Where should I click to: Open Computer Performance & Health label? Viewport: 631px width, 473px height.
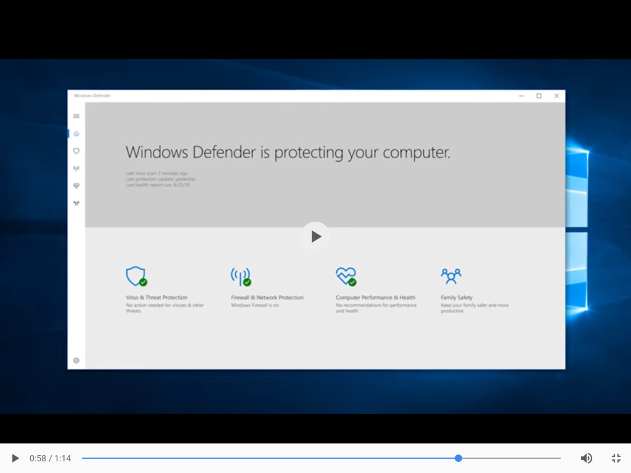coord(375,297)
